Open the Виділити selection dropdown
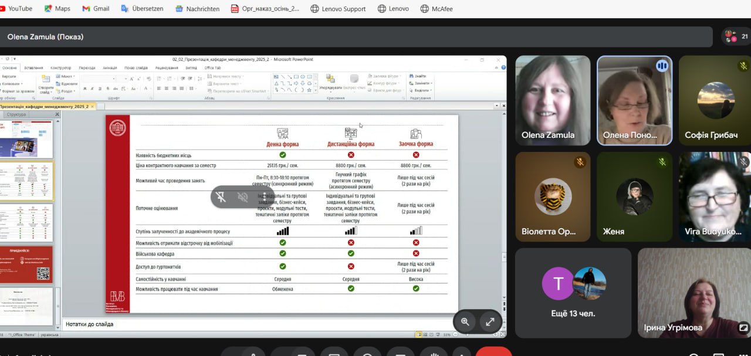 point(422,90)
